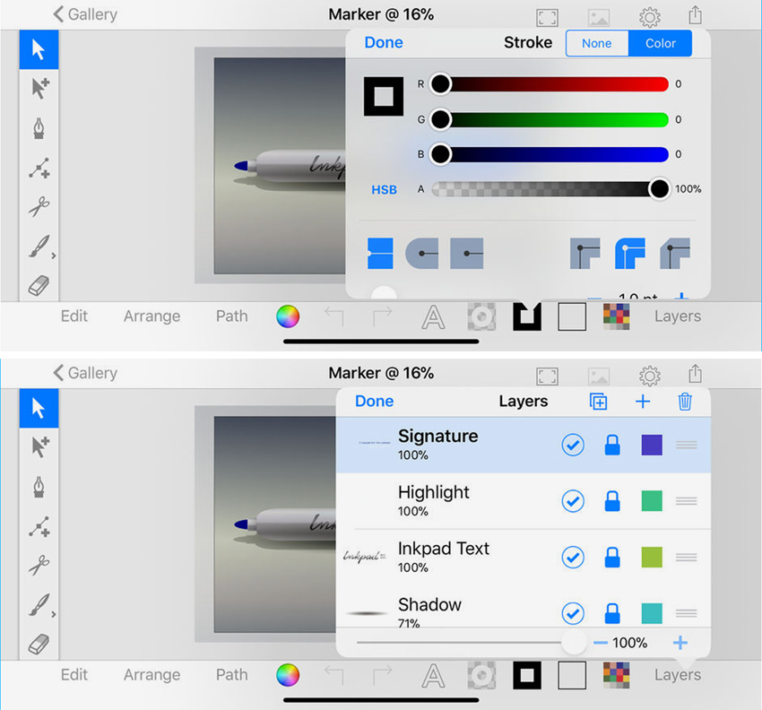Select the miter corner join style
This screenshot has height=710, width=762.
[585, 253]
